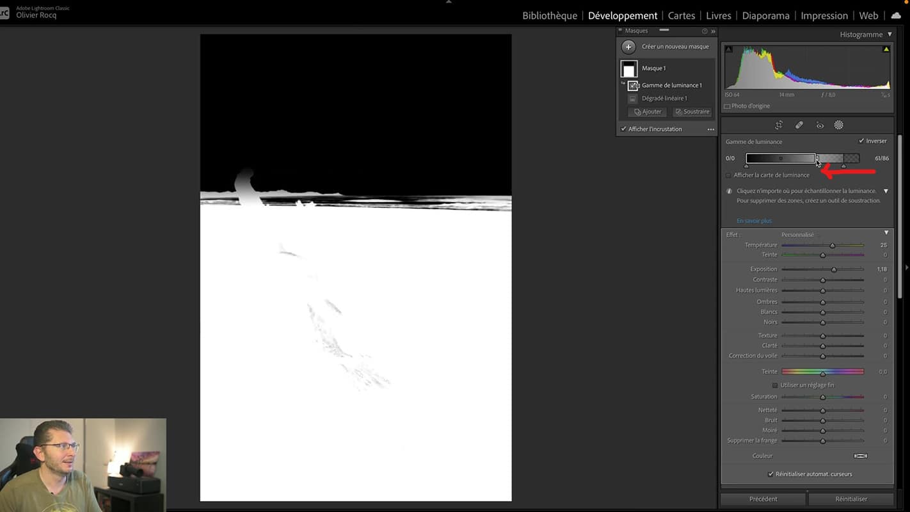Toggle highlight clipping indicator in histogram
The image size is (910, 512).
[x=886, y=49]
